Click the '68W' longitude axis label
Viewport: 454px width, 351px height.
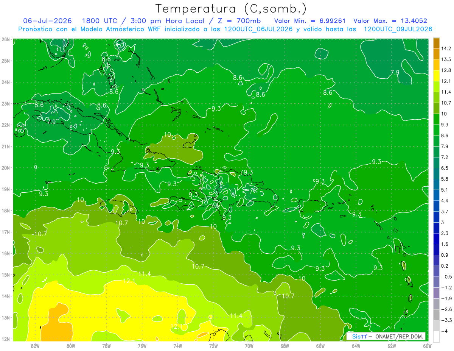[285, 345]
